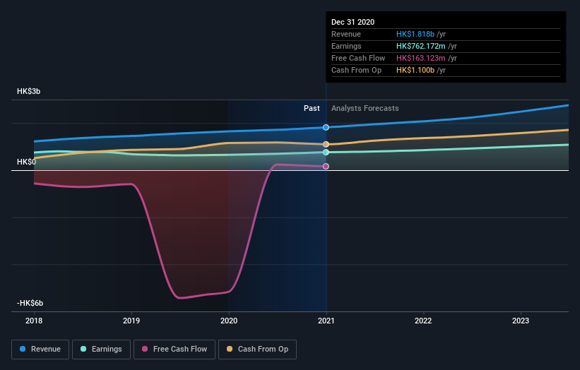Toggle the Cash From Op legend button

(257, 350)
